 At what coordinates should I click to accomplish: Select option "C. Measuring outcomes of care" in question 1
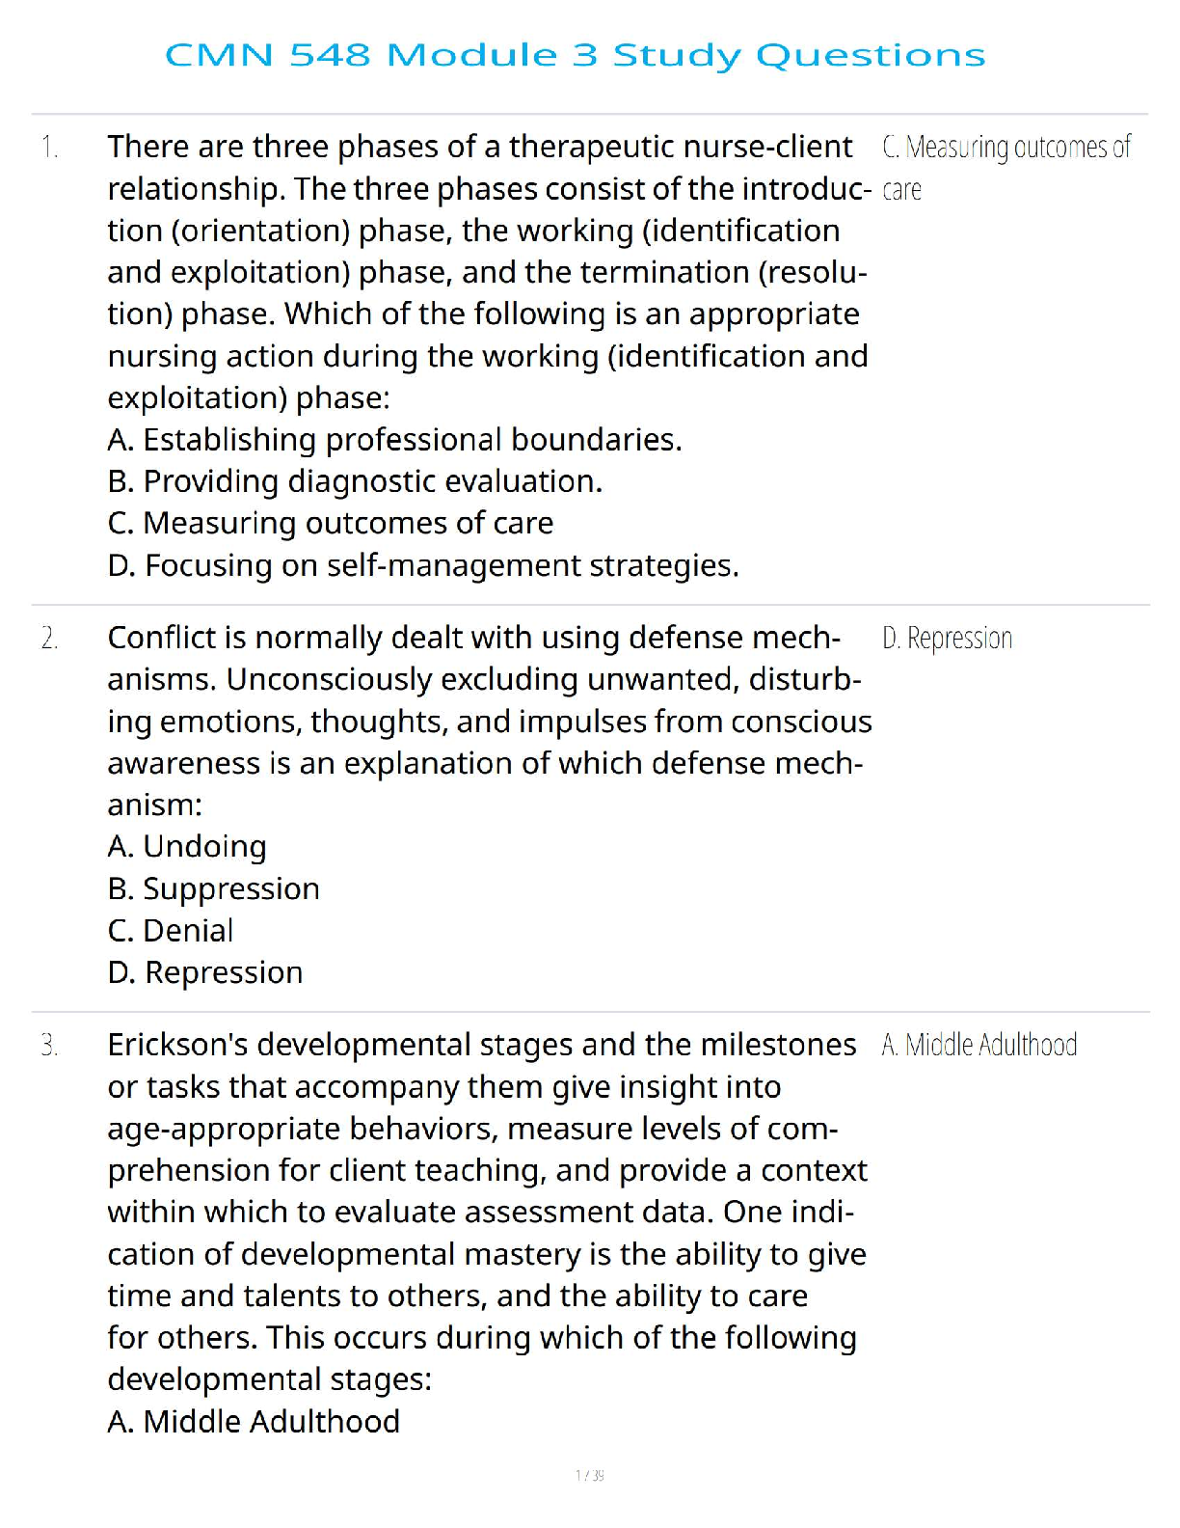click(330, 523)
